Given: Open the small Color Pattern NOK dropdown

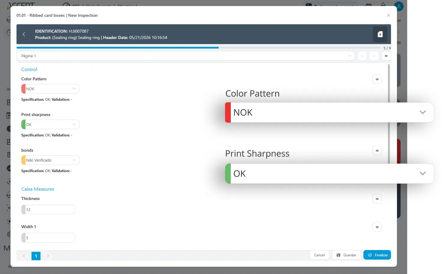Looking at the screenshot, I should [x=50, y=89].
